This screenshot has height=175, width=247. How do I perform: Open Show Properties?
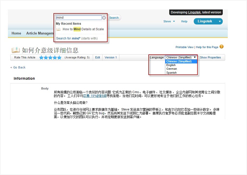[210, 58]
